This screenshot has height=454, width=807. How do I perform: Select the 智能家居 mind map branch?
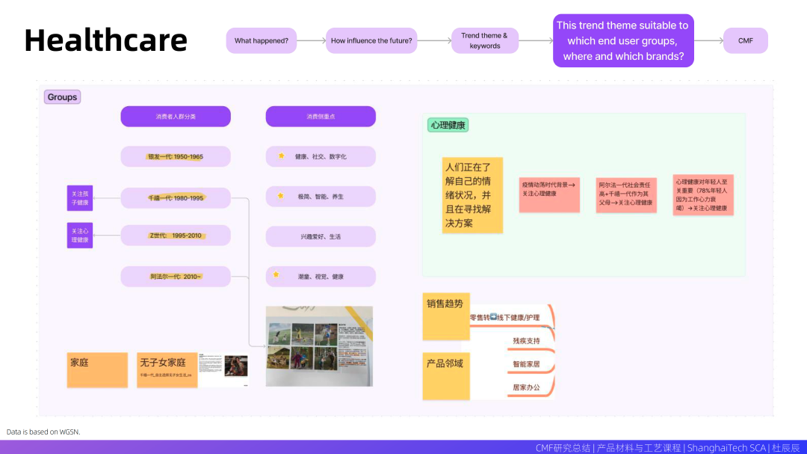[526, 364]
